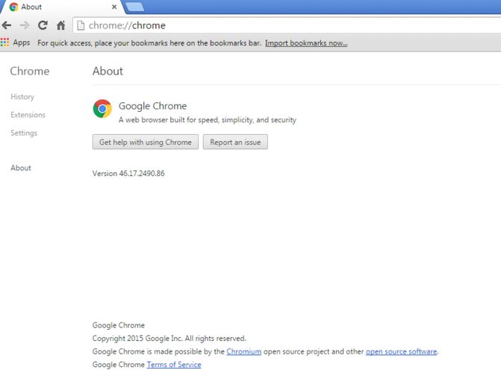Click the forward navigation arrow
Image resolution: width=501 pixels, height=388 pixels.
tap(25, 25)
